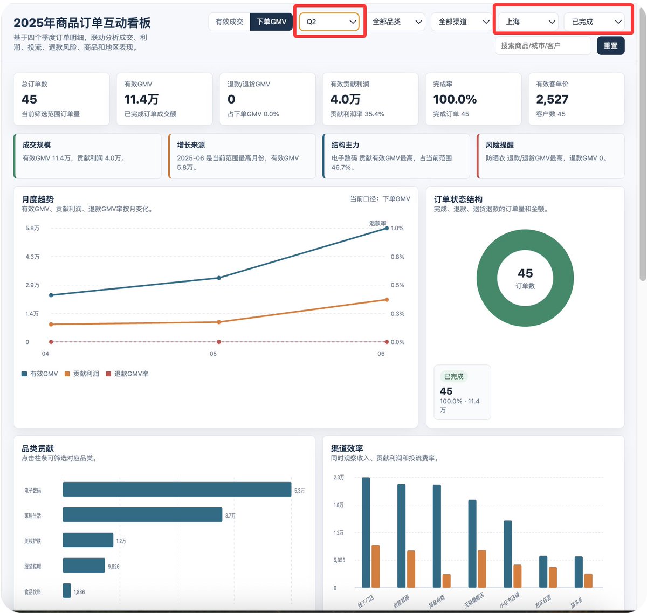
Task: Open the Q2 quarter dropdown
Action: click(329, 22)
